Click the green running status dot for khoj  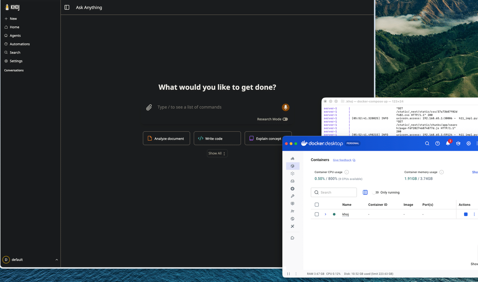click(334, 214)
